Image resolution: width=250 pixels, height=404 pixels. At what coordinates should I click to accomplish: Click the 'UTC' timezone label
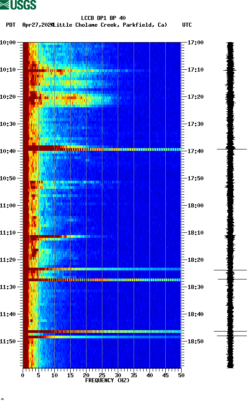click(187, 25)
